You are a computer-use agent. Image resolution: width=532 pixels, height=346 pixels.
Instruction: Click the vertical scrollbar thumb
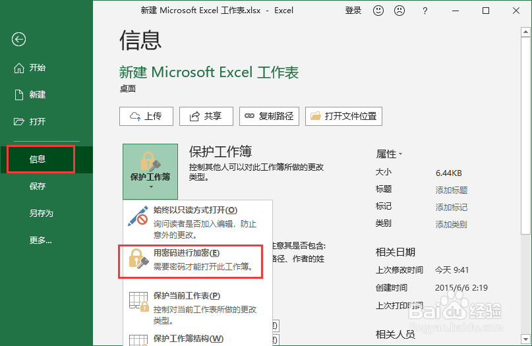click(x=525, y=135)
